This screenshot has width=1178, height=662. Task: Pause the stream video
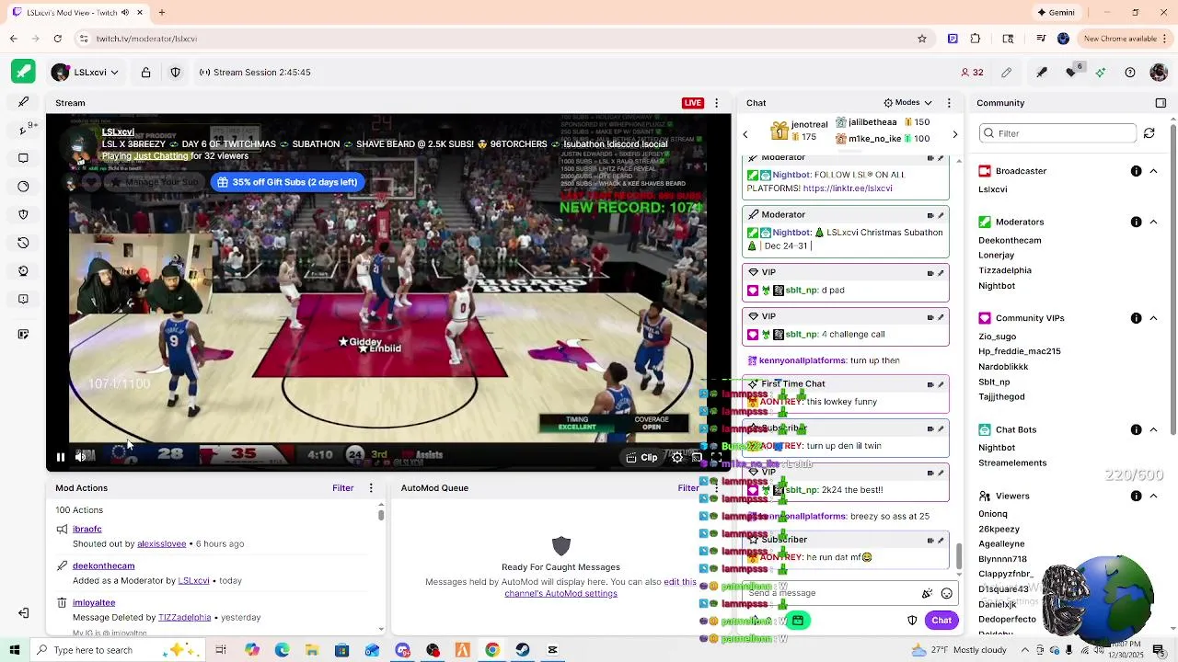(x=61, y=457)
